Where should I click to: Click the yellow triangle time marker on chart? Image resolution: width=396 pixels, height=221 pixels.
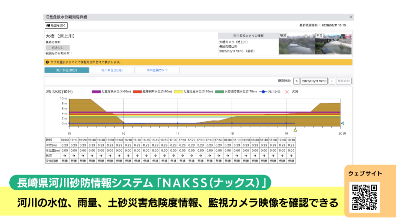coord(295,130)
